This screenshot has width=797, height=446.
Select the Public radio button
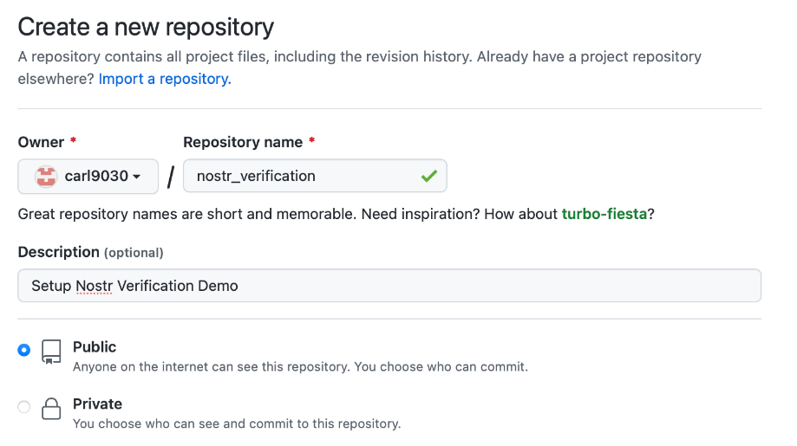[24, 350]
